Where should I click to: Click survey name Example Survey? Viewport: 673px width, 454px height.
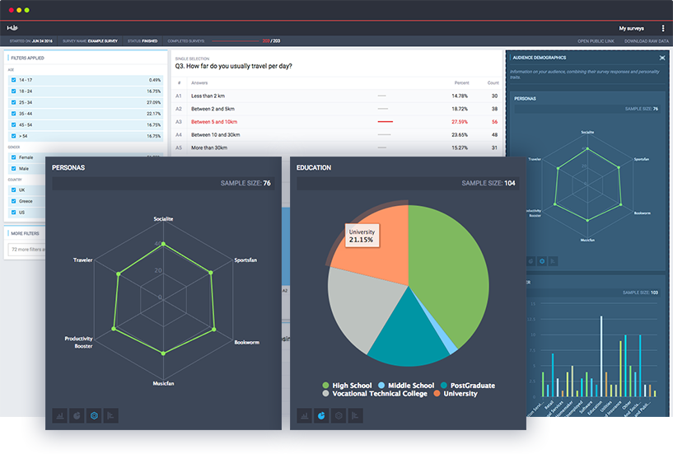click(x=103, y=41)
